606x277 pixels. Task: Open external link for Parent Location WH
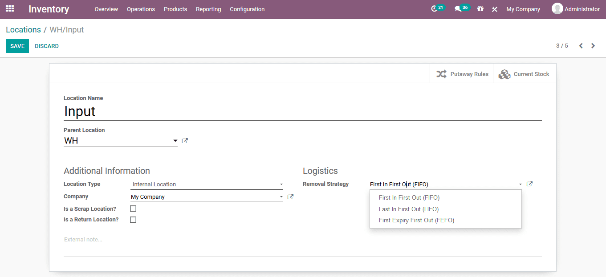(185, 141)
